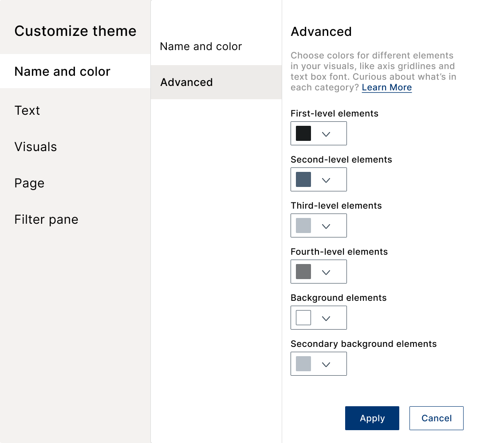Expand Second-level elements color chevron
This screenshot has width=488, height=443.
[x=326, y=180]
